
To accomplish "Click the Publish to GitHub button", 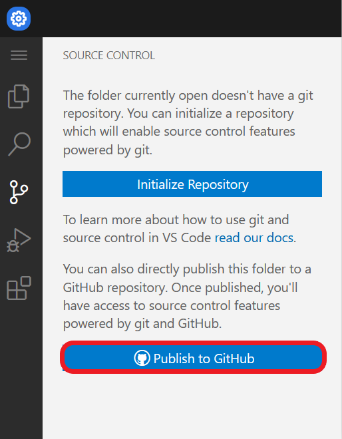I will (193, 358).
